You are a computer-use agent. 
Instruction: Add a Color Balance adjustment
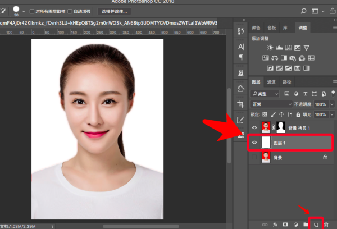275,58
